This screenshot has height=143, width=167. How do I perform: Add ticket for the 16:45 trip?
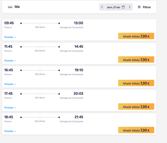[x=136, y=83]
